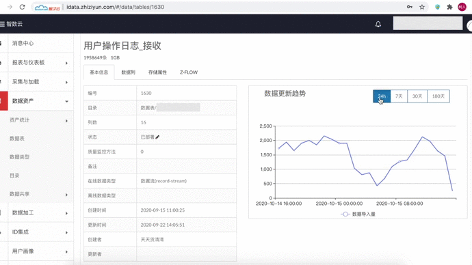Click chart title 数据更新趋势
472x265 pixels.
click(285, 94)
